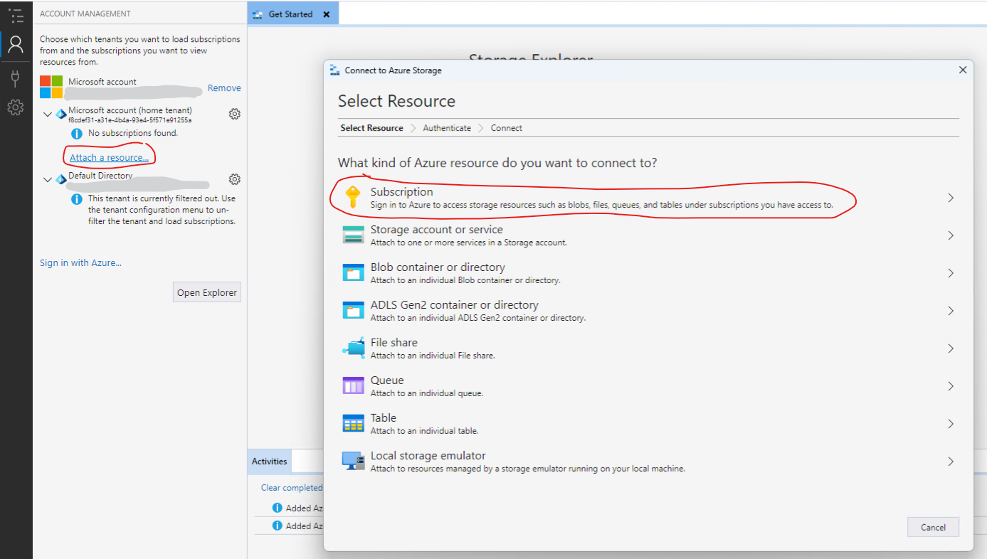This screenshot has width=987, height=559.
Task: Click the info icon for filtered tenant message
Action: (x=77, y=198)
